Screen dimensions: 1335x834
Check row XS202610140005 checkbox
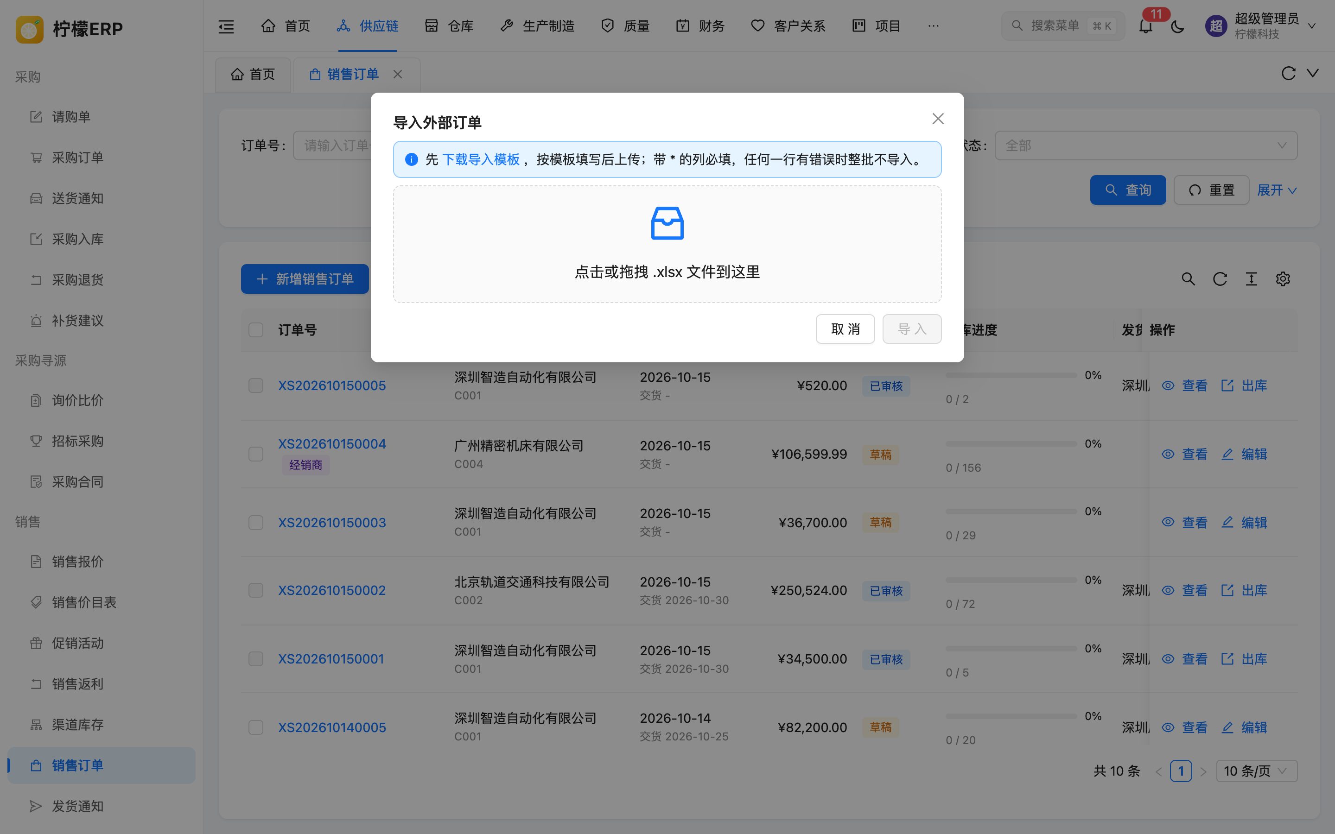tap(255, 727)
